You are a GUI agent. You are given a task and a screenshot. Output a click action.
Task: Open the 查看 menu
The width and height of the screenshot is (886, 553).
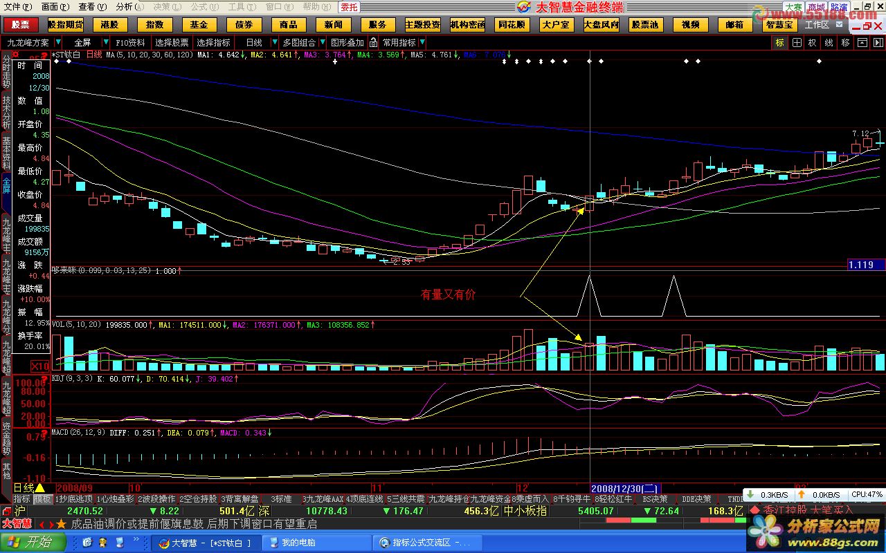[92, 7]
